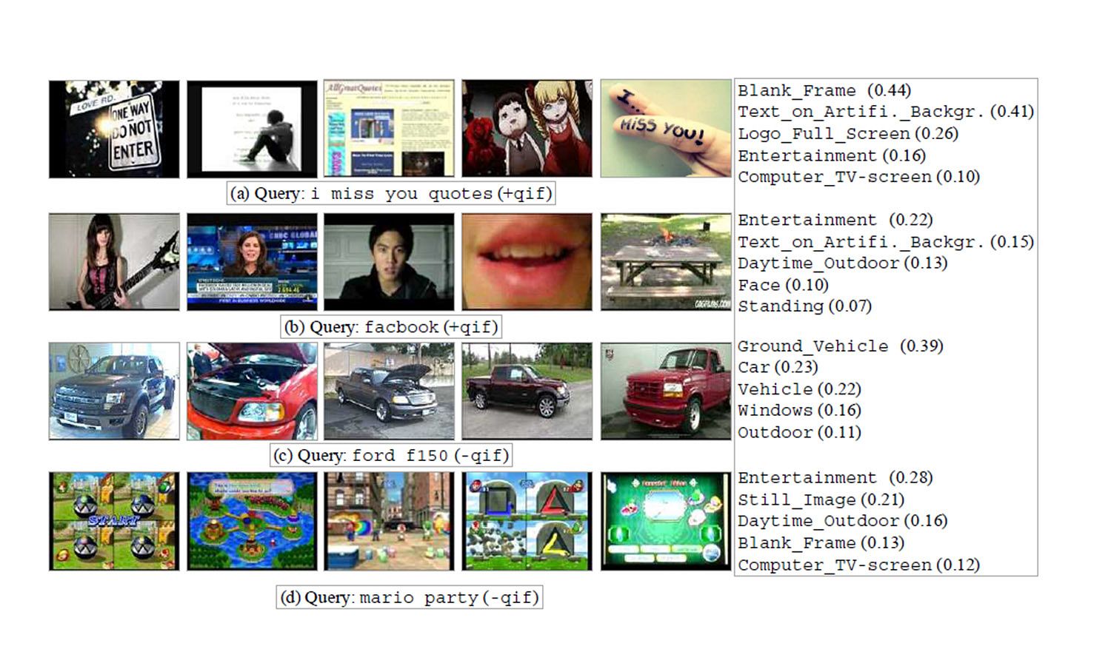This screenshot has width=1111, height=666.
Task: Click the 'Vehicle (0.22)' label
Action: pyautogui.click(x=799, y=389)
